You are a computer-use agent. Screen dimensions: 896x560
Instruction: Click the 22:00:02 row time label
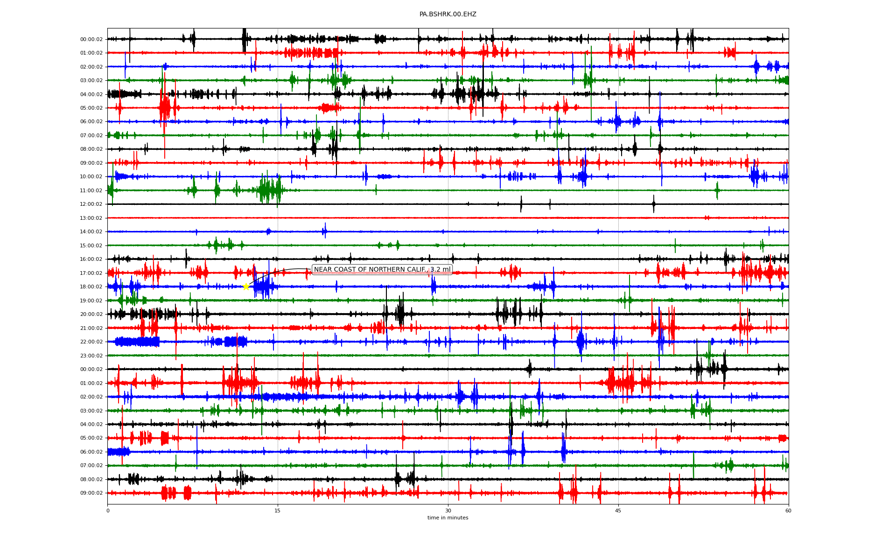pyautogui.click(x=91, y=342)
